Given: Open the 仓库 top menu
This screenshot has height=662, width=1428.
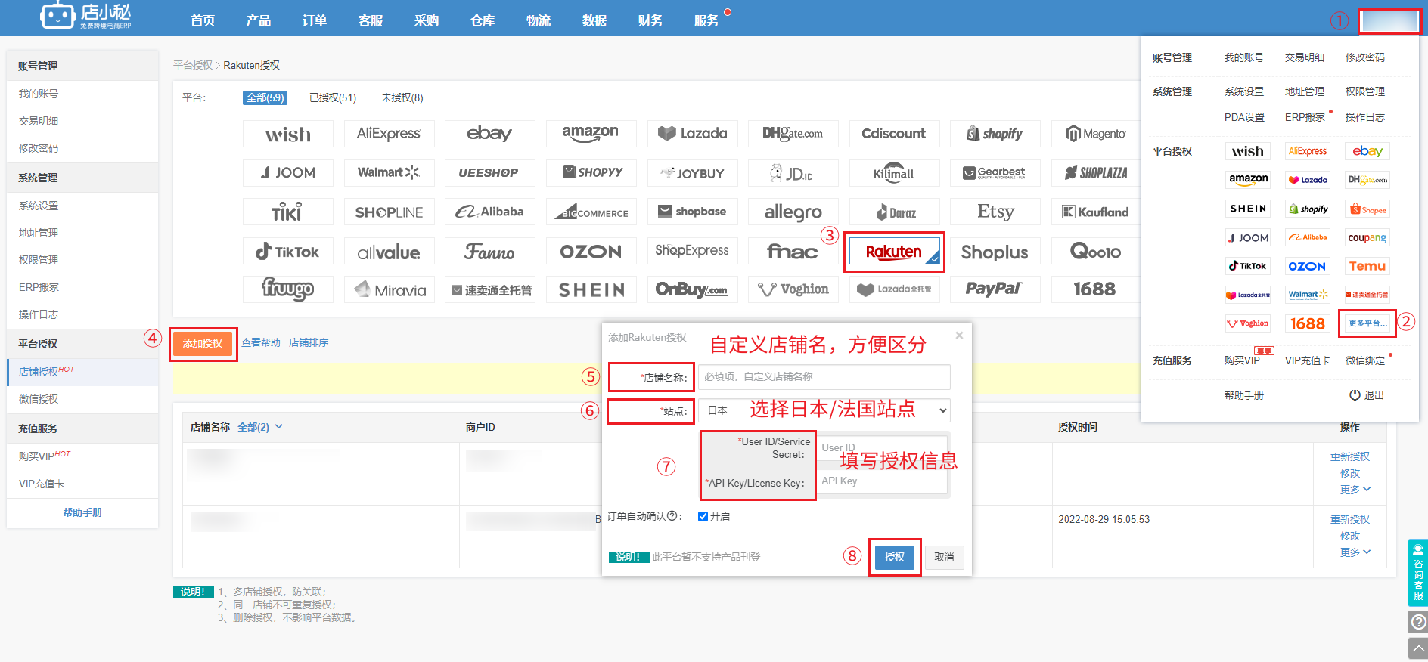Looking at the screenshot, I should (x=483, y=20).
